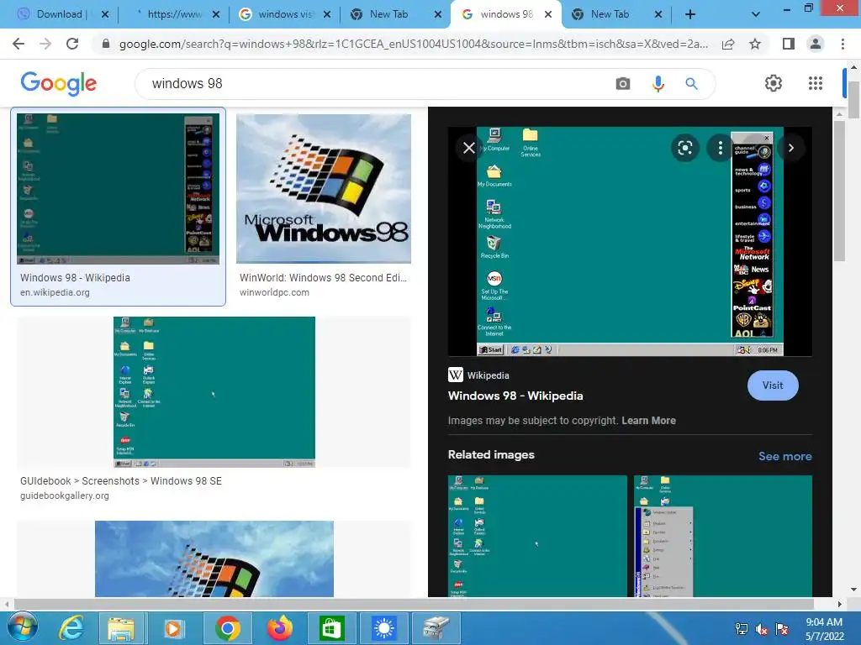This screenshot has width=861, height=645.
Task: Open Google quick settings gear
Action: coord(774,83)
